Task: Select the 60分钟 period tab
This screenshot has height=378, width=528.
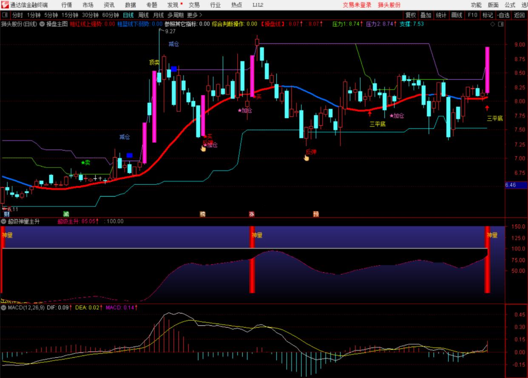Action: point(111,15)
